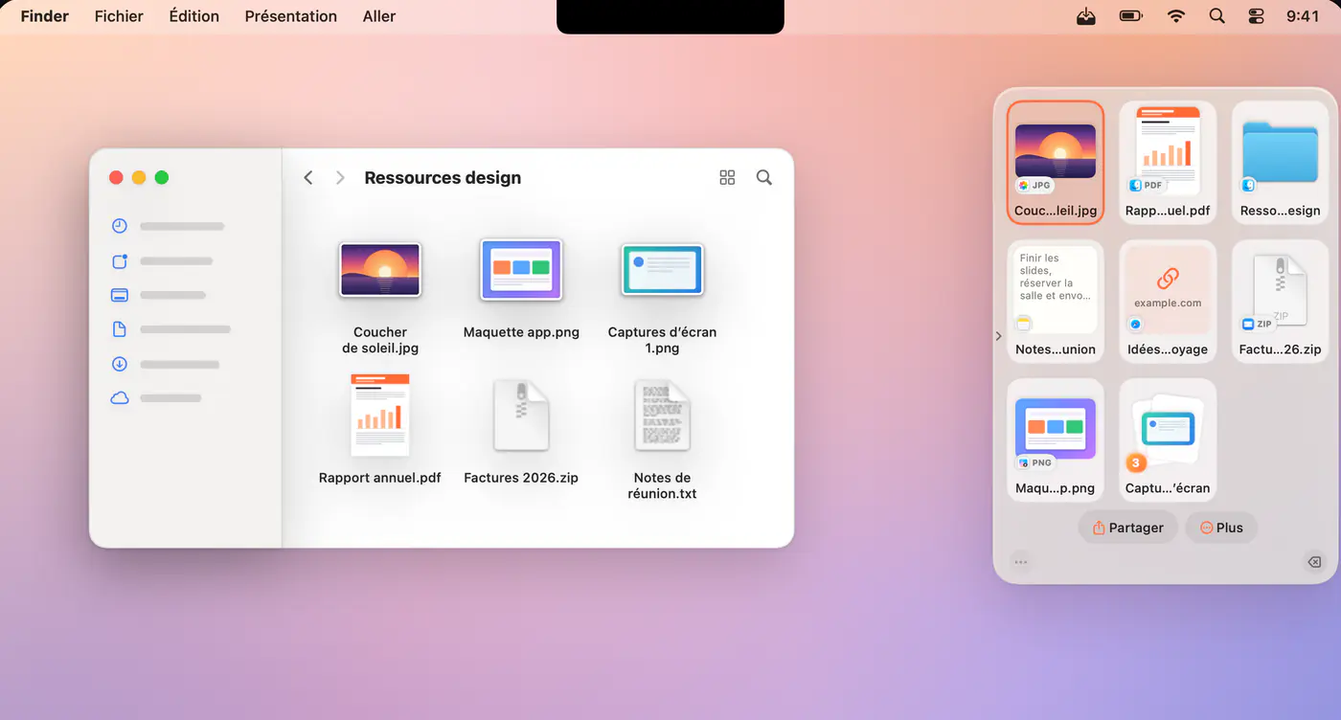This screenshot has height=720, width=1341.
Task: Select Captures d'écran 1.png in the Finder window
Action: (662, 298)
